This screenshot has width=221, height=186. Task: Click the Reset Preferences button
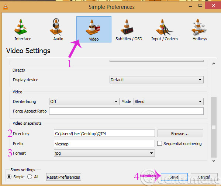click(x=63, y=177)
